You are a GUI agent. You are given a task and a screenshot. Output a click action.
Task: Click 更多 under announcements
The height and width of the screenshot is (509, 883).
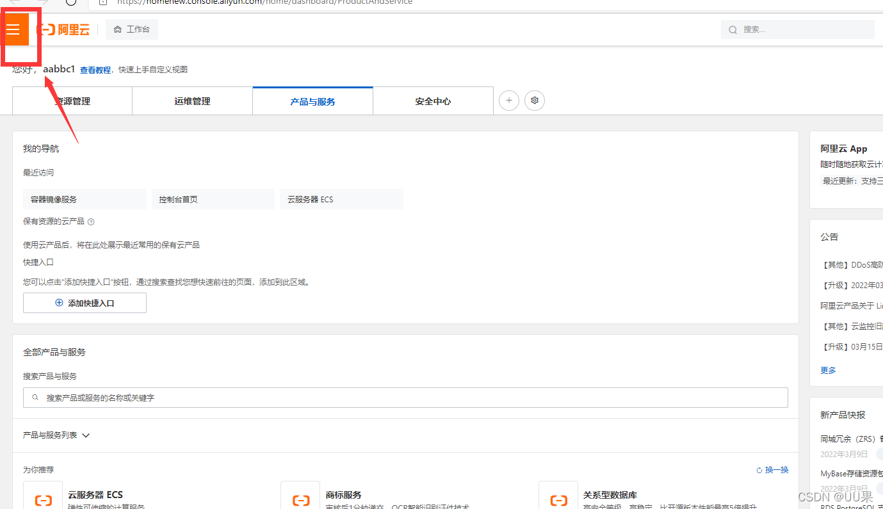pyautogui.click(x=829, y=370)
